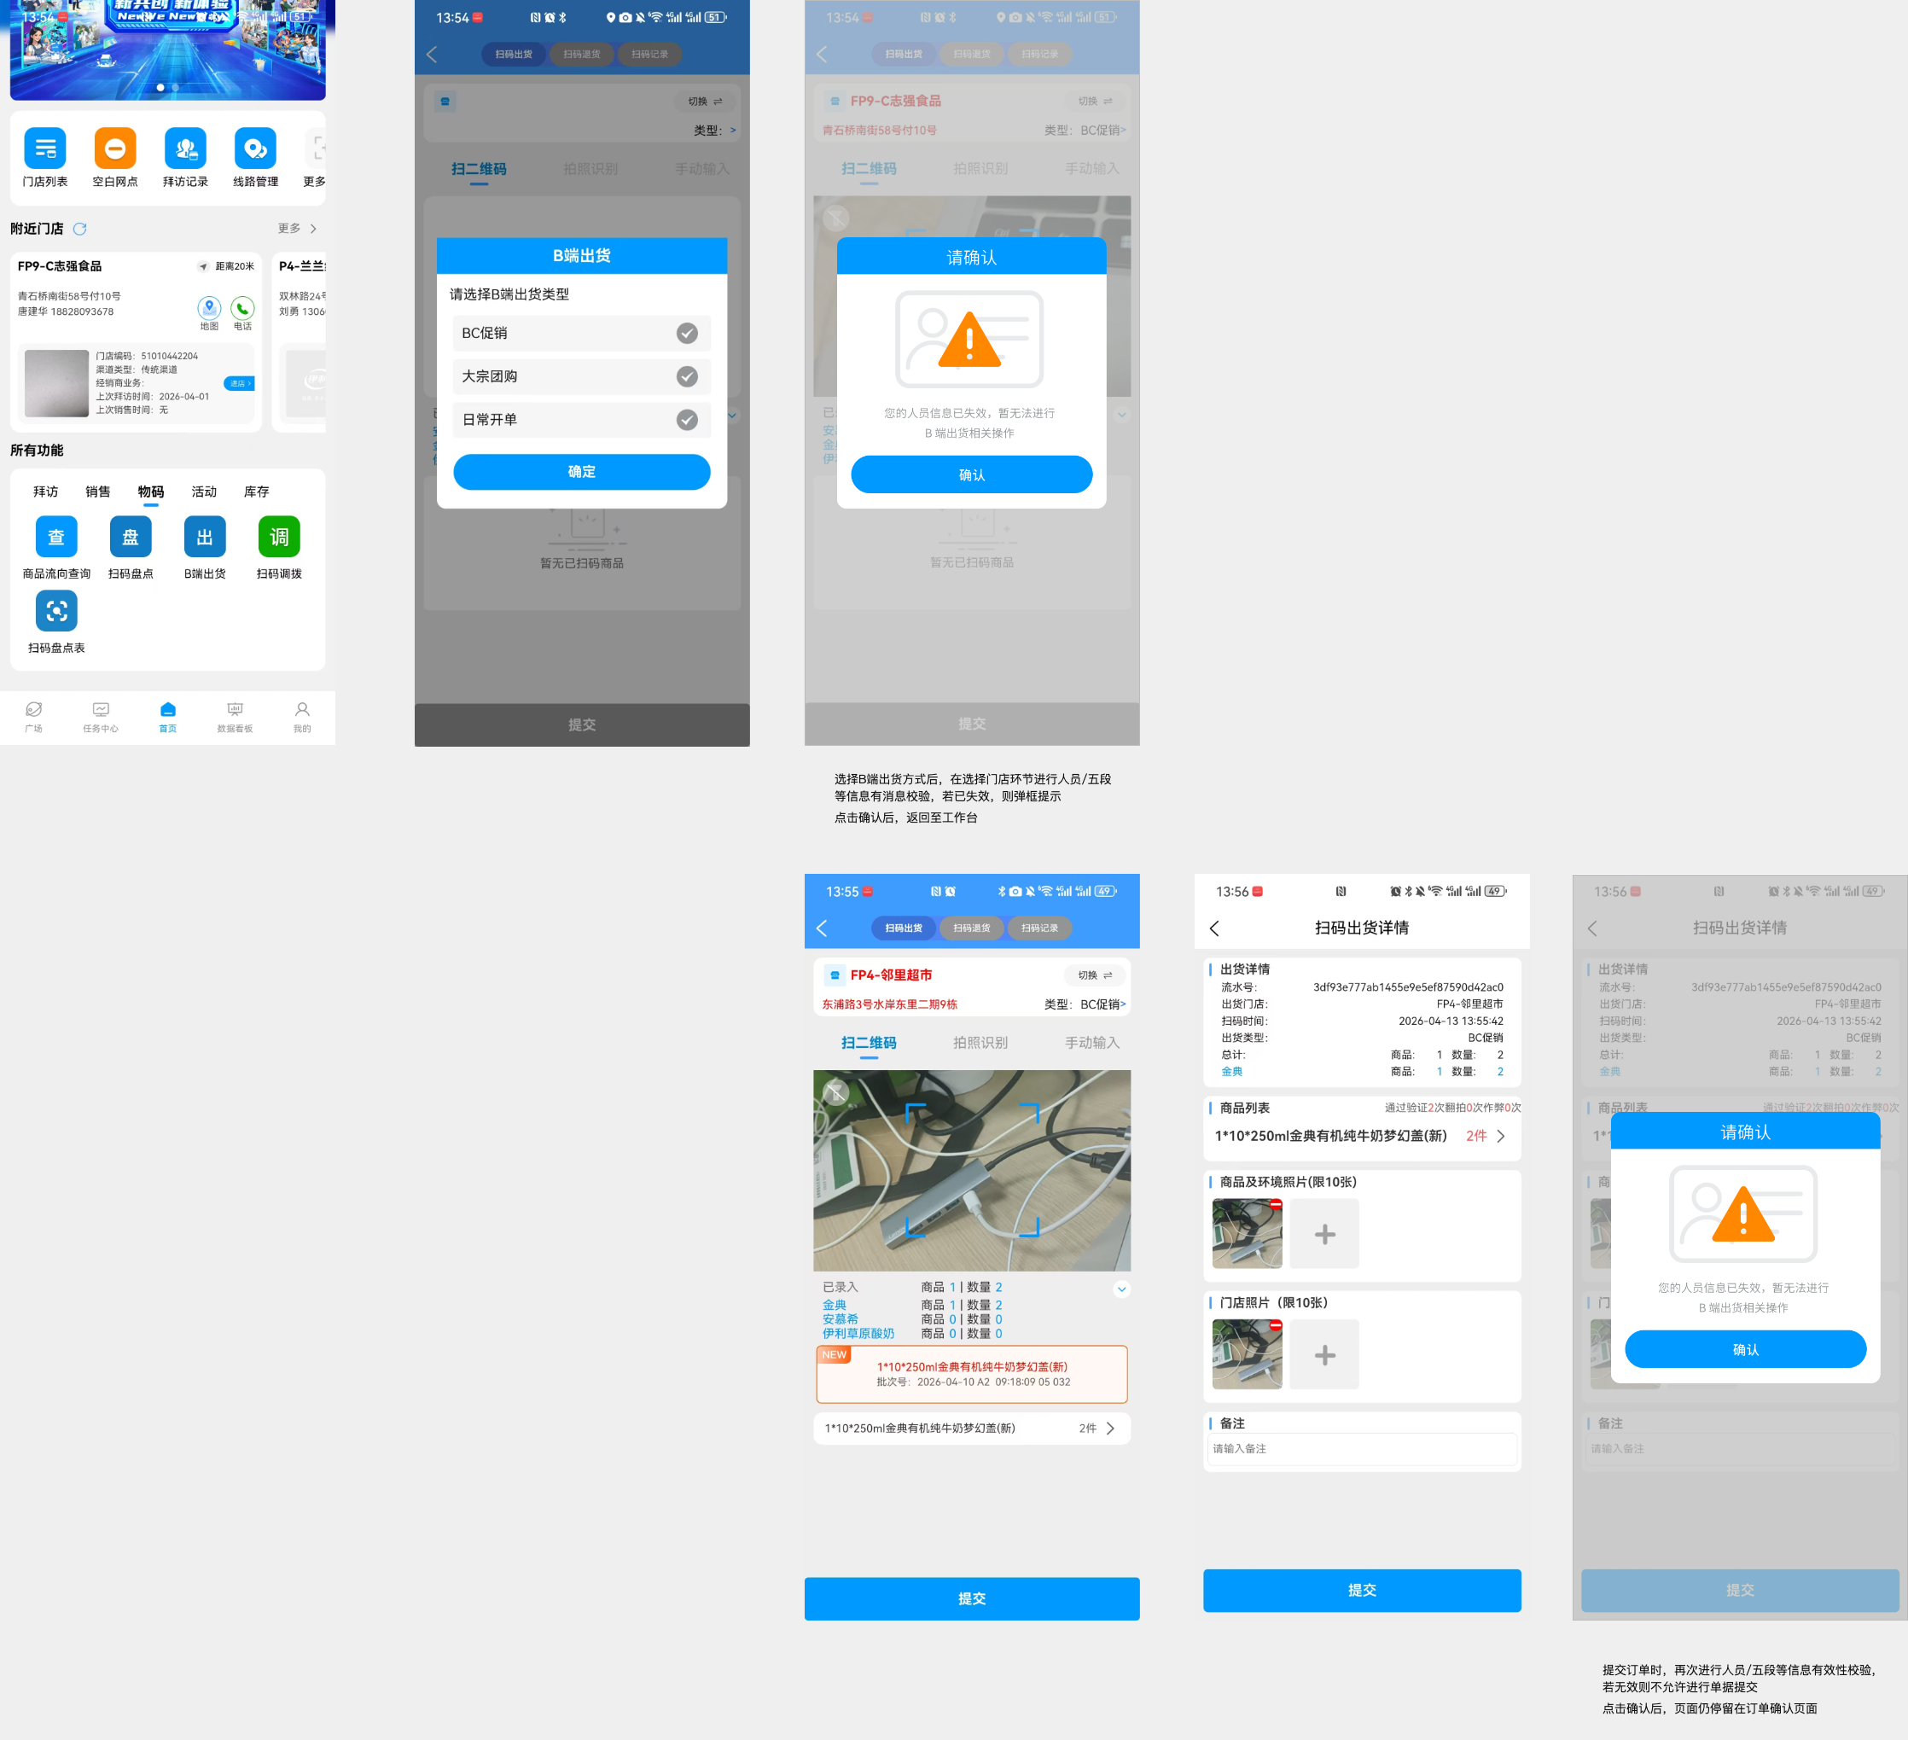Click 确定 in the B端出货 dialog

coord(581,473)
